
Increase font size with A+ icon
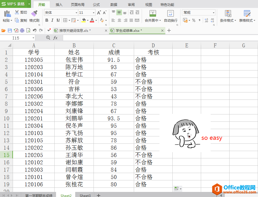99,12
